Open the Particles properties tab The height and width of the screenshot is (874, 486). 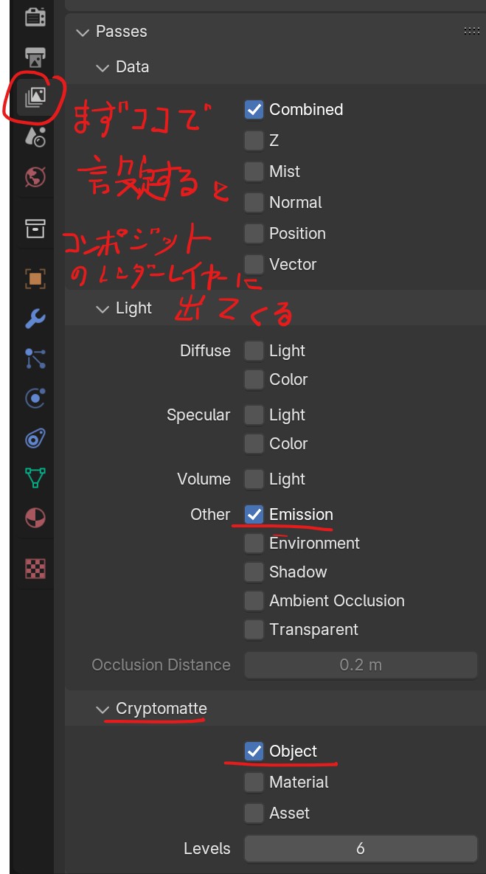pos(35,358)
